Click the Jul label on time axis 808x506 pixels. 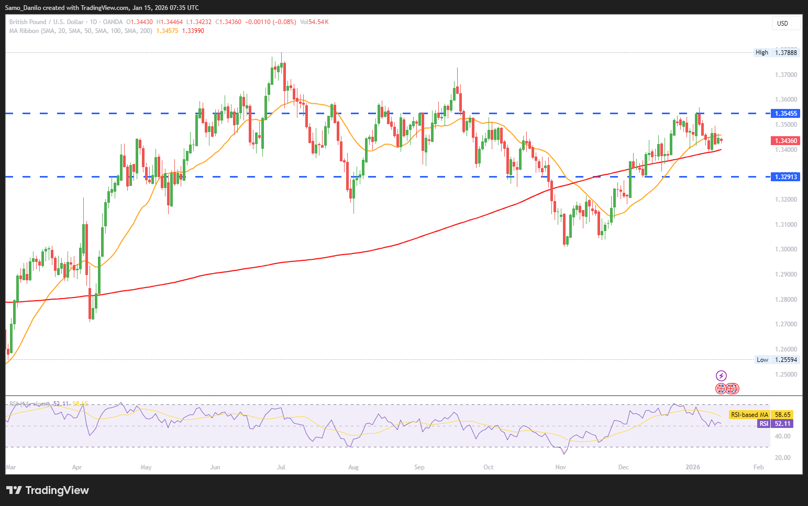[x=281, y=467]
